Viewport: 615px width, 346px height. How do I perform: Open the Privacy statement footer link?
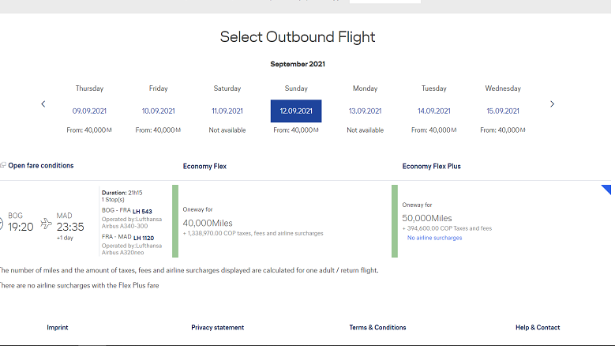pos(218,327)
